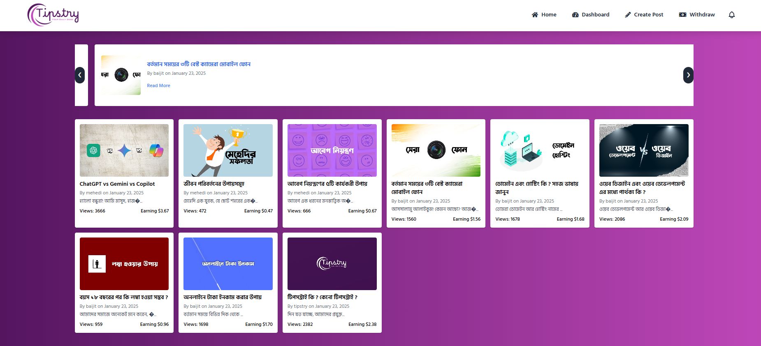
Task: Open the domain hosting cloud server thumbnail
Action: point(540,150)
